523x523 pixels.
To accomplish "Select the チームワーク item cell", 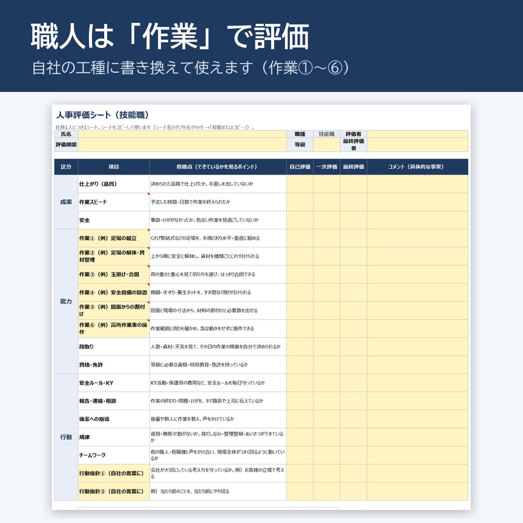I will pyautogui.click(x=114, y=455).
